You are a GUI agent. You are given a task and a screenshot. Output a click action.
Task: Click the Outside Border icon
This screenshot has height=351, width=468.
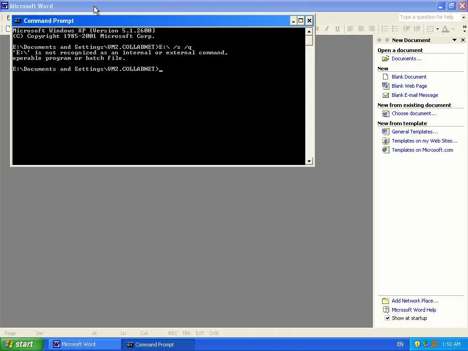click(431, 29)
